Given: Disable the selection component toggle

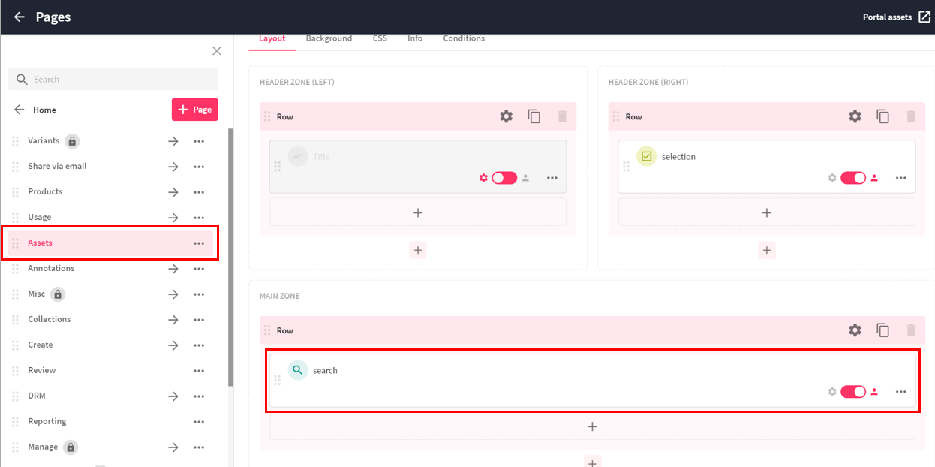Looking at the screenshot, I should (x=853, y=178).
